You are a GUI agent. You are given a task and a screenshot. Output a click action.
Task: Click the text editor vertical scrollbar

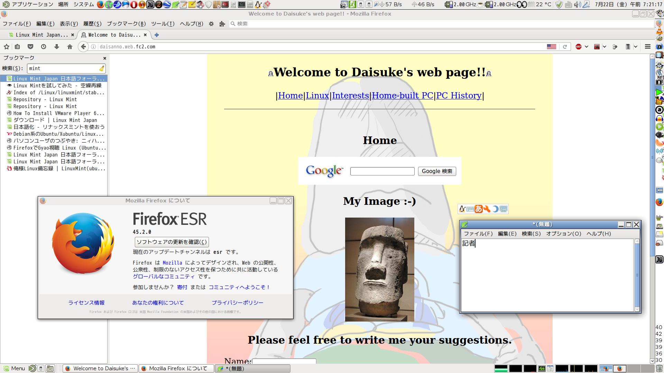637,275
